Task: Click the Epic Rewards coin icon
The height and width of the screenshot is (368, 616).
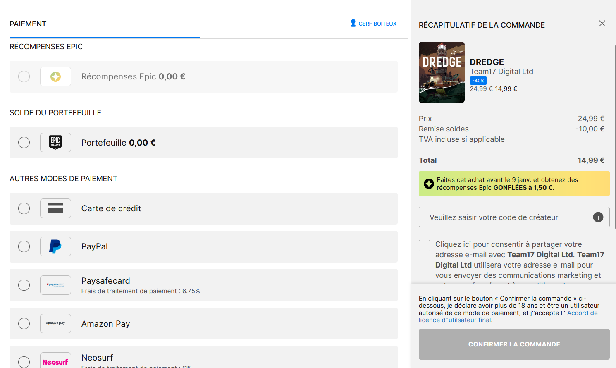Action: pos(55,76)
